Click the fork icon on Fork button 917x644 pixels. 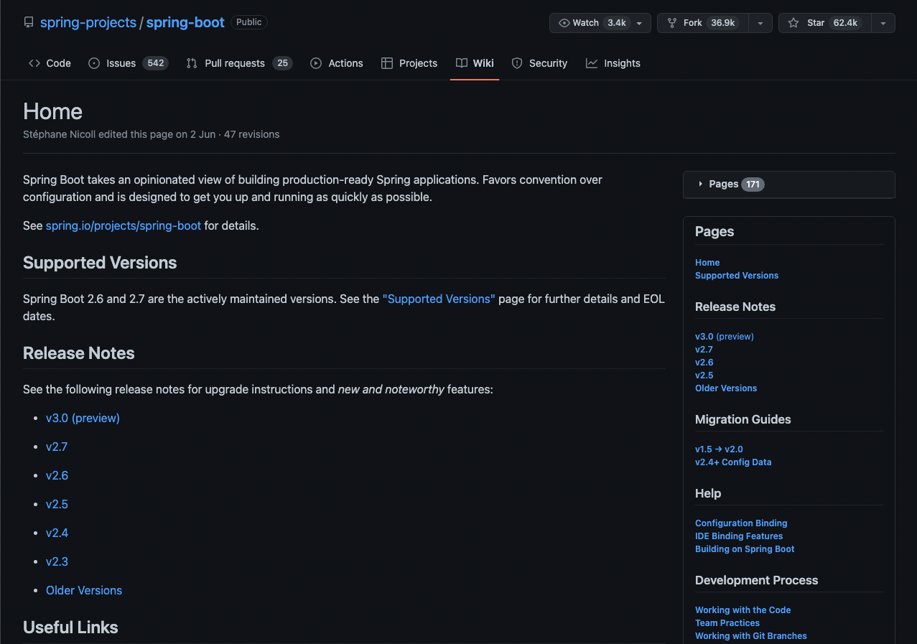(x=672, y=23)
